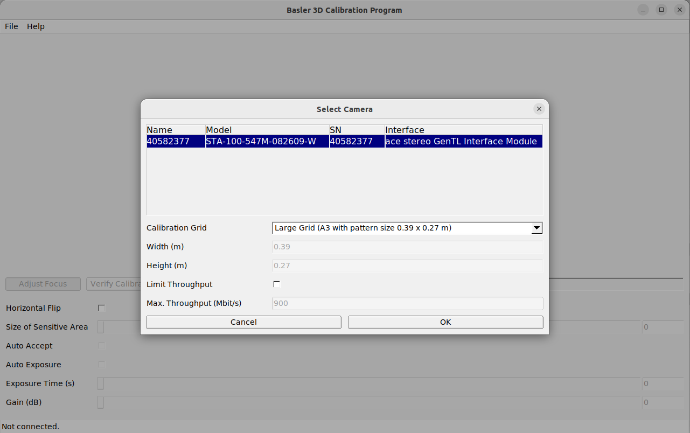This screenshot has height=433, width=690.
Task: Open the File menu
Action: pyautogui.click(x=11, y=26)
